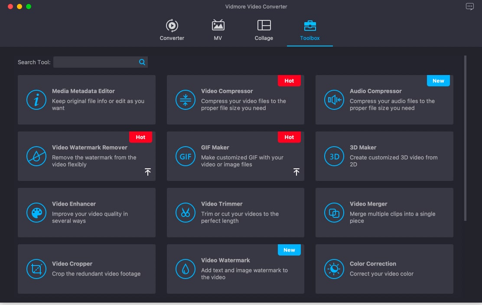Click the Video Trimmer scissors icon
482x305 pixels.
point(186,213)
